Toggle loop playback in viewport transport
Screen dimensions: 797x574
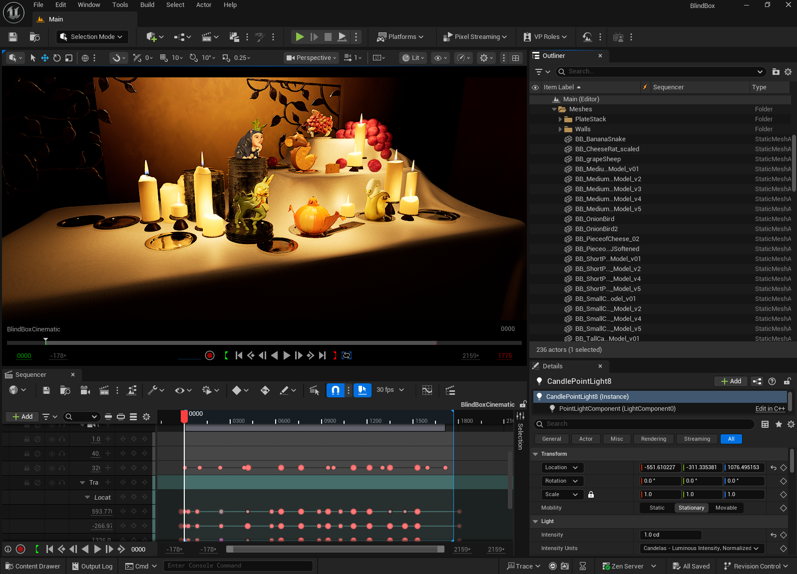[347, 355]
